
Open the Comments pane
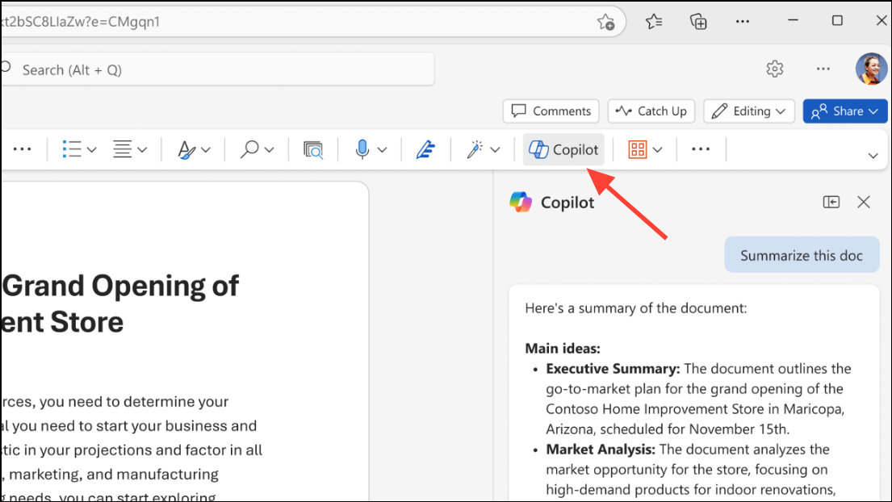tap(551, 111)
